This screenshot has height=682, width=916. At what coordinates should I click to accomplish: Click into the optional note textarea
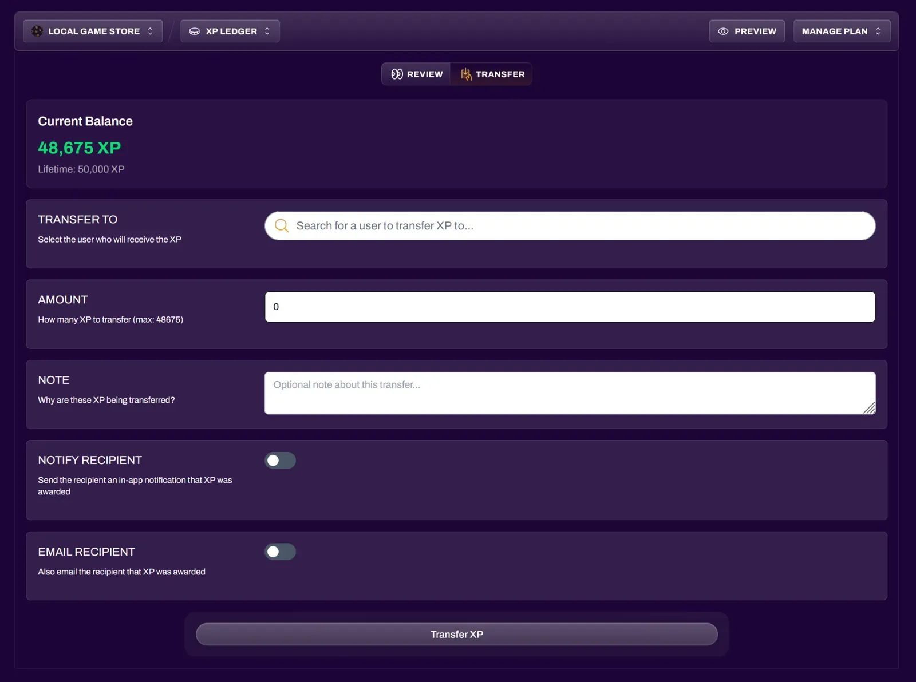[x=570, y=393]
